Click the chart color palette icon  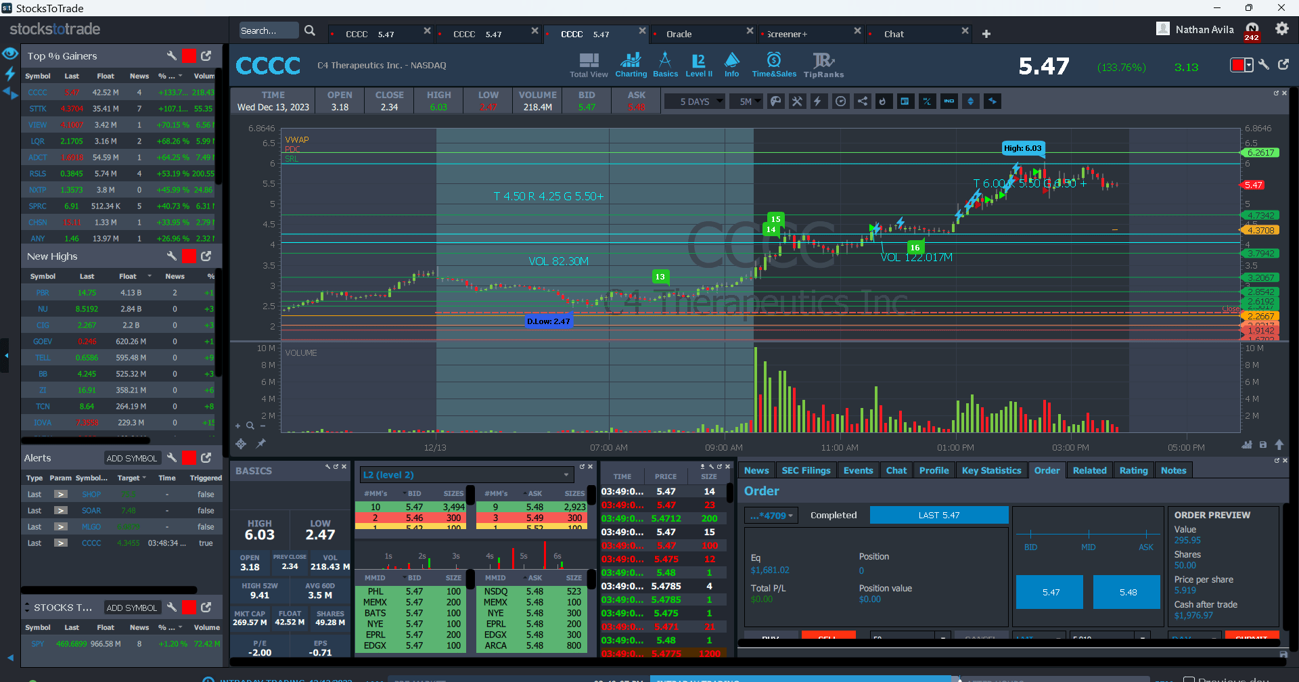(x=776, y=101)
